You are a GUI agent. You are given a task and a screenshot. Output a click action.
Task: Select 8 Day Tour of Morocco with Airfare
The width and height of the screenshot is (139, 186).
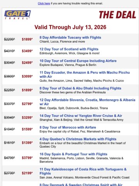(68, 127)
